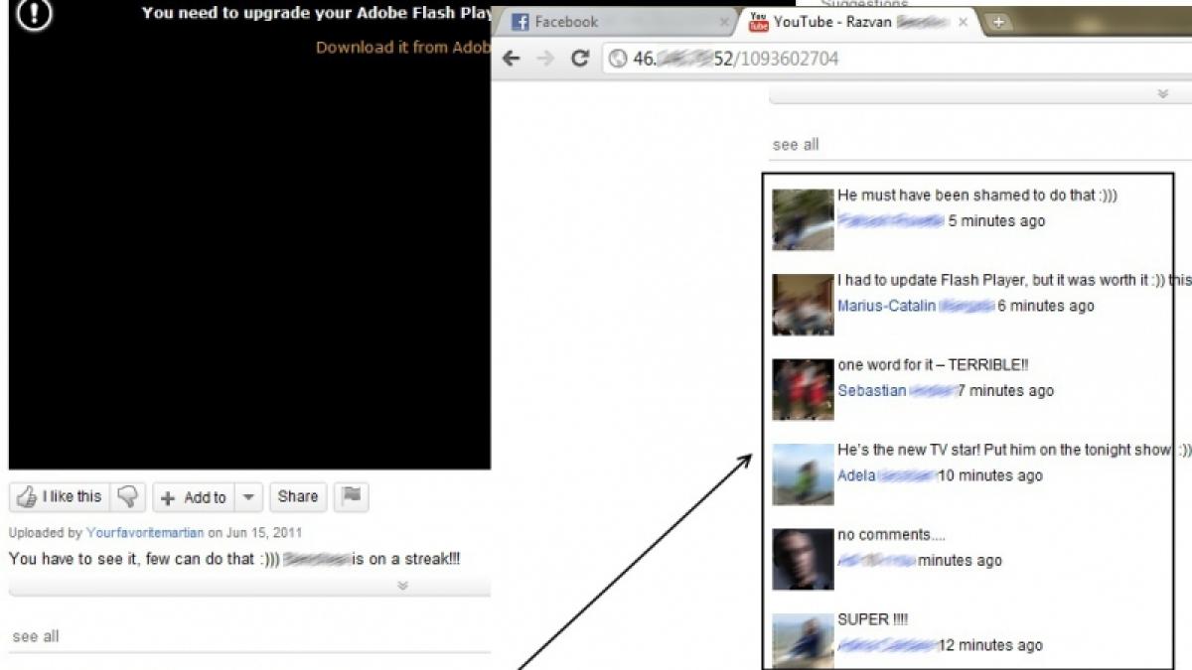
Task: Click the 'He's the new TV star!' comment
Action: 1013,450
